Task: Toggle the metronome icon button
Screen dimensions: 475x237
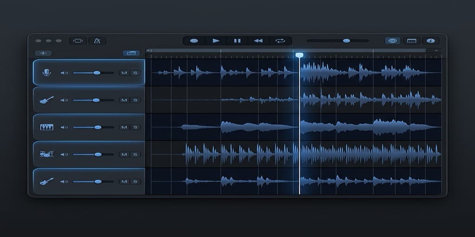Action: [x=97, y=41]
